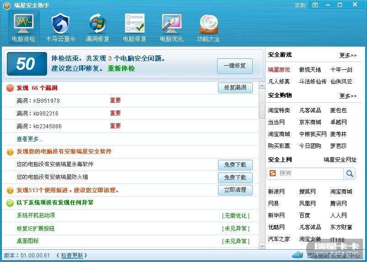Select vulnerability row KB951978
This screenshot has height=262, width=367.
pyautogui.click(x=130, y=101)
